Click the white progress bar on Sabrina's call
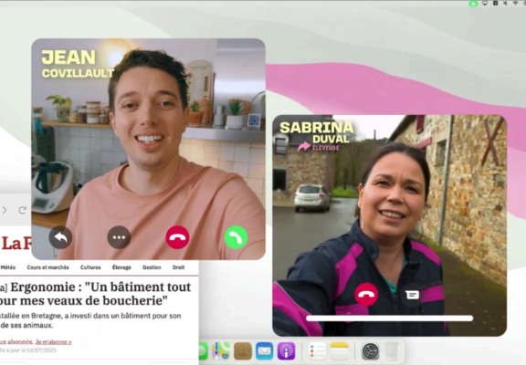The image size is (526, 365). point(389,318)
